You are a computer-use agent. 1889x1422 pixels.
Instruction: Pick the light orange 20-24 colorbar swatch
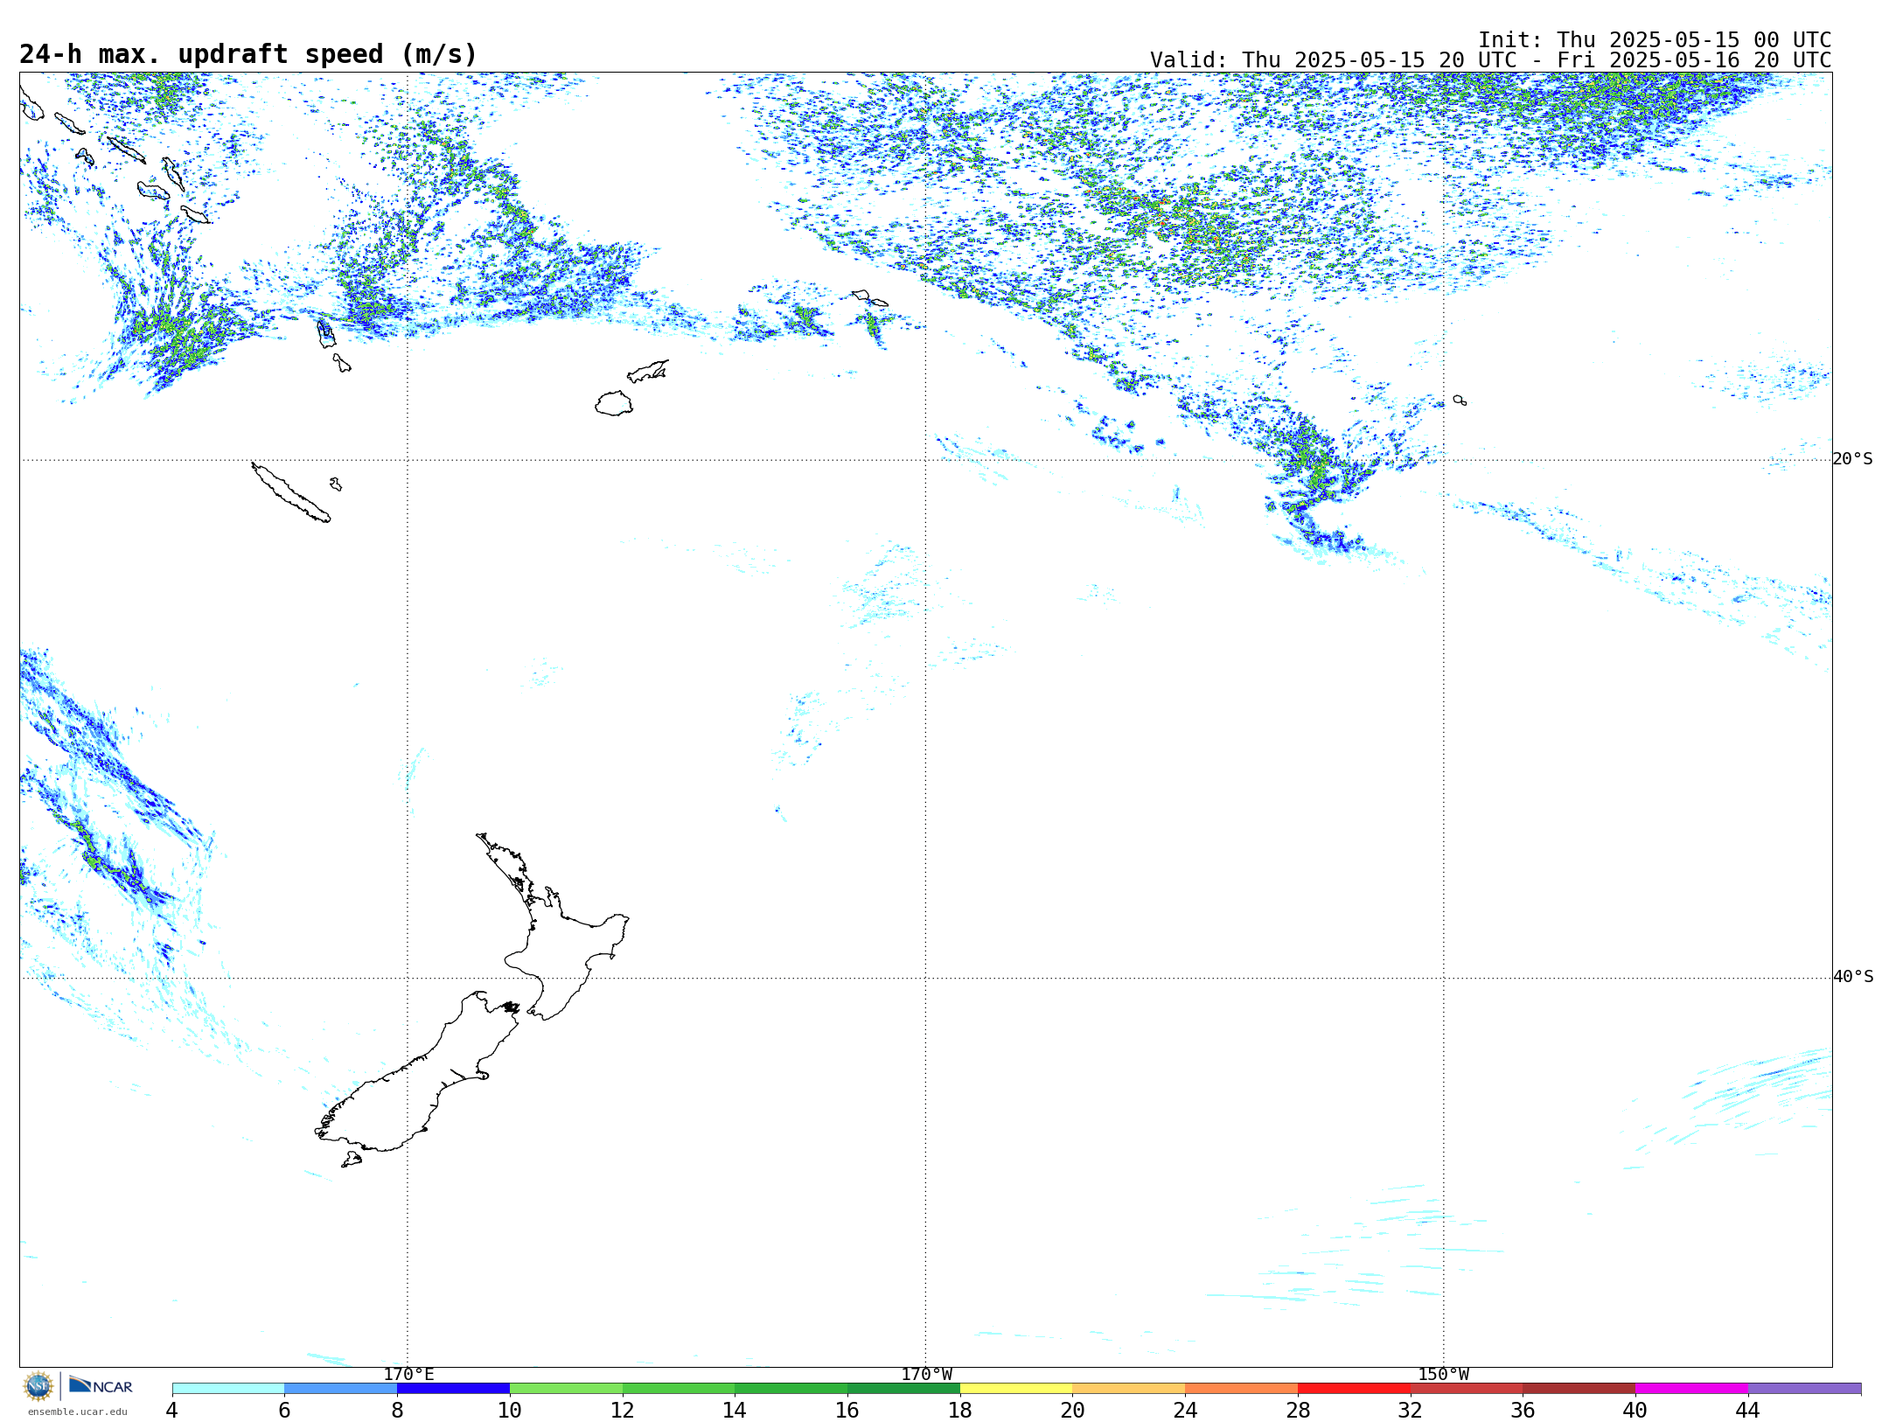click(1129, 1389)
